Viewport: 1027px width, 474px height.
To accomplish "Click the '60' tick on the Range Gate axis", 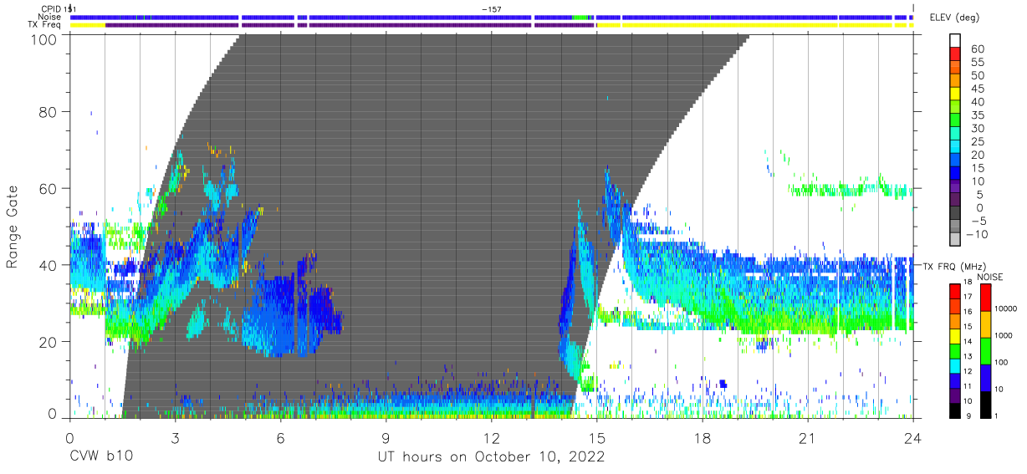I will click(x=49, y=189).
